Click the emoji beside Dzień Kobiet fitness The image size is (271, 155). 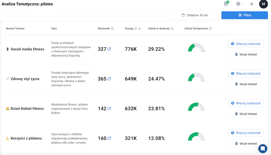(7, 109)
